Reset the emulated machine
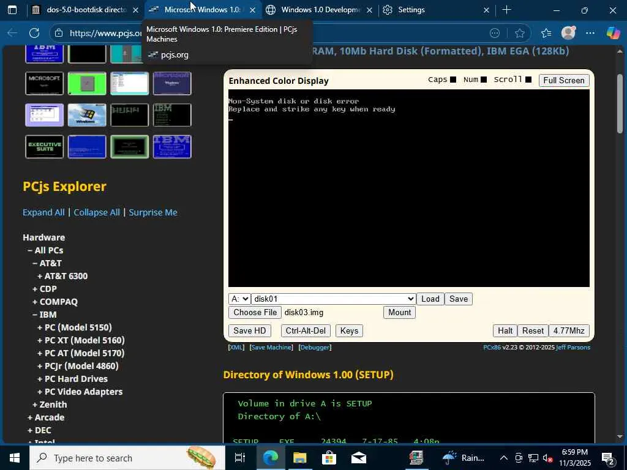 [x=533, y=330]
